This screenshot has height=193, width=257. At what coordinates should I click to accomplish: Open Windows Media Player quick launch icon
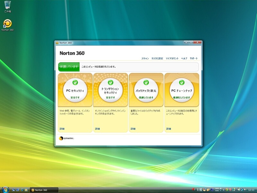tap(26, 190)
